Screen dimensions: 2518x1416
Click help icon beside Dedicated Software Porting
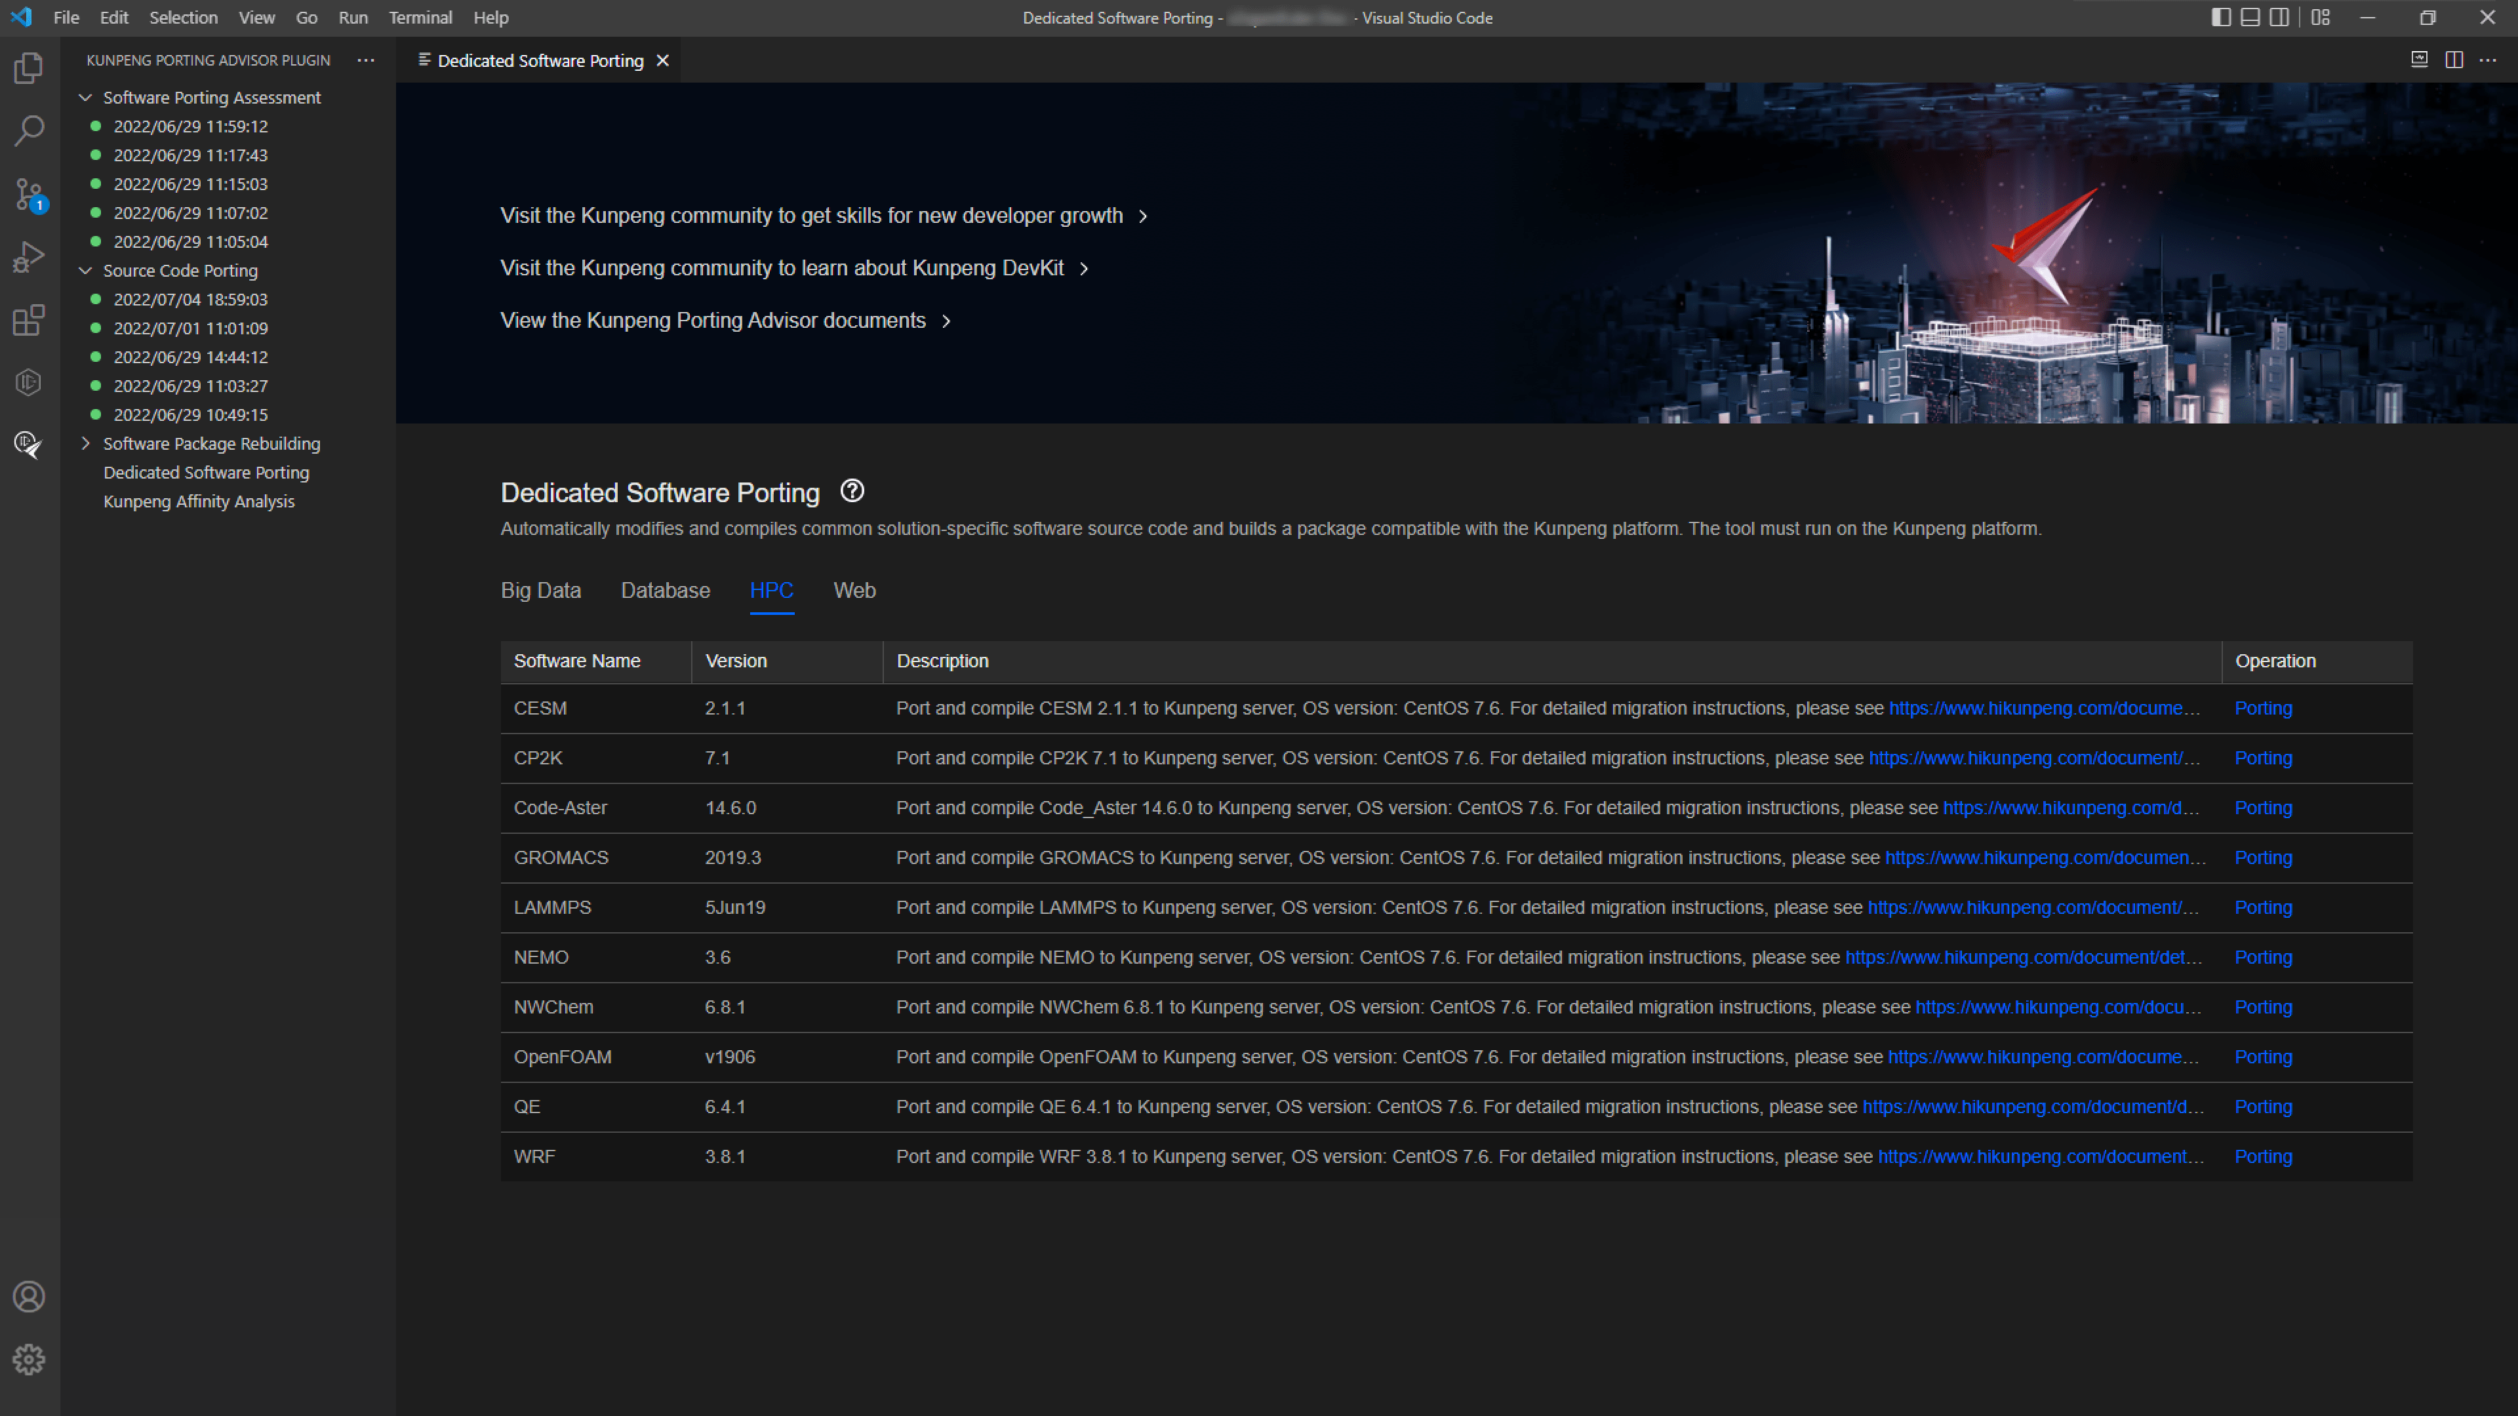(x=851, y=490)
